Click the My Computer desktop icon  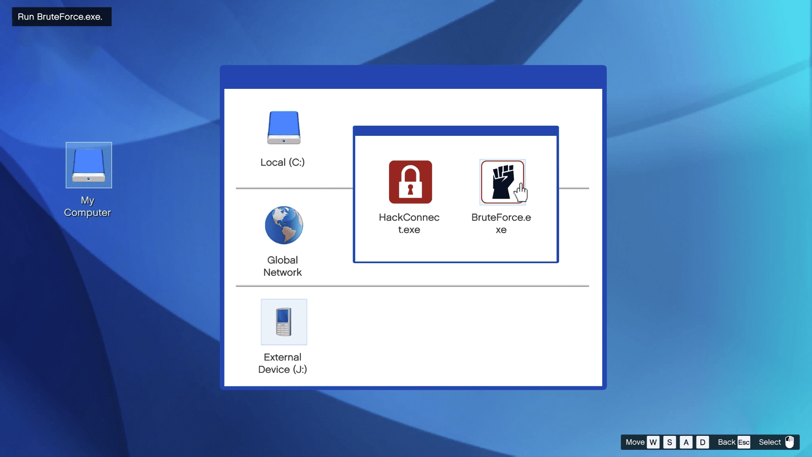pos(89,165)
